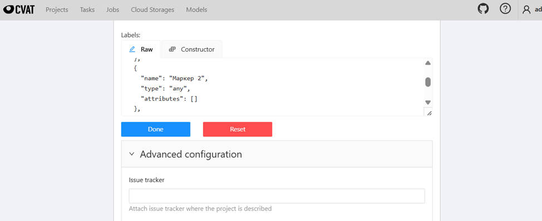Switch to the Raw labels tab

click(x=141, y=49)
